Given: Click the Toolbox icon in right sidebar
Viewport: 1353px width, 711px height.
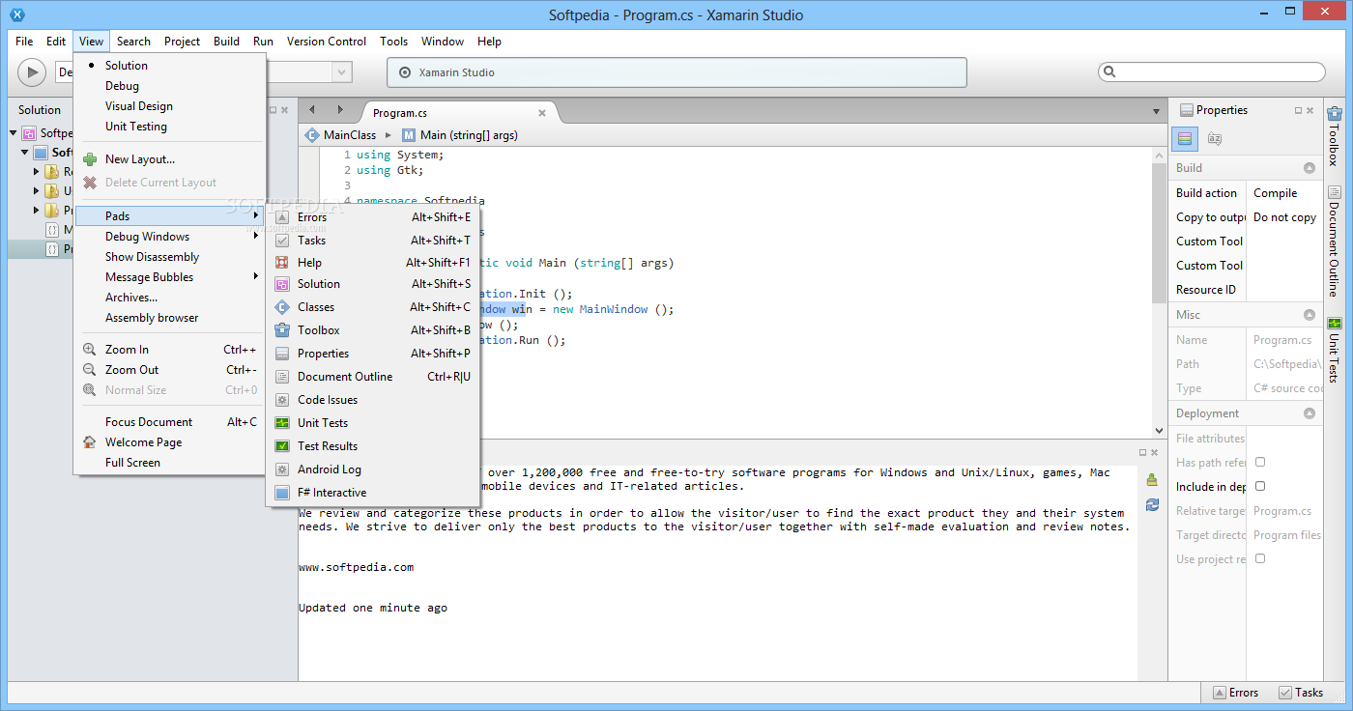Looking at the screenshot, I should click(x=1335, y=115).
